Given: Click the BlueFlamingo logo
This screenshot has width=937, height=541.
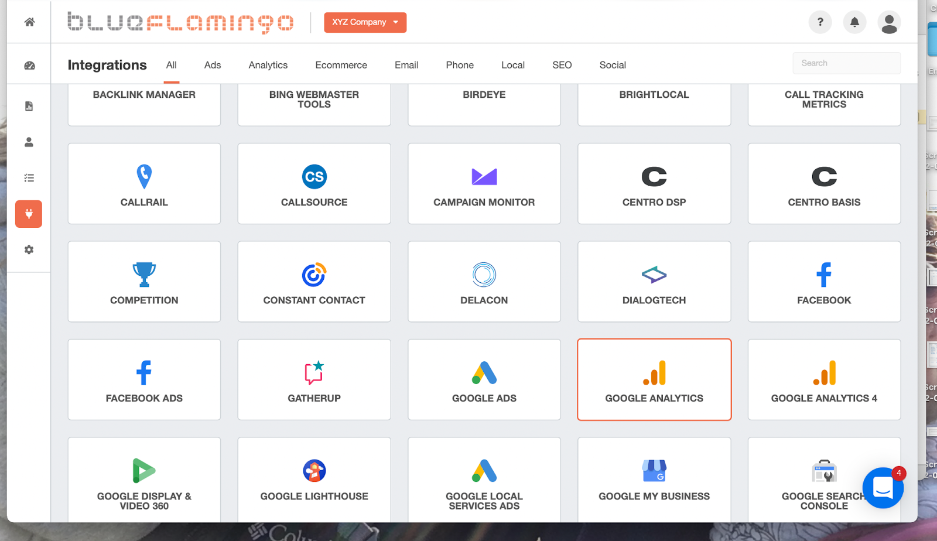Looking at the screenshot, I should (180, 22).
